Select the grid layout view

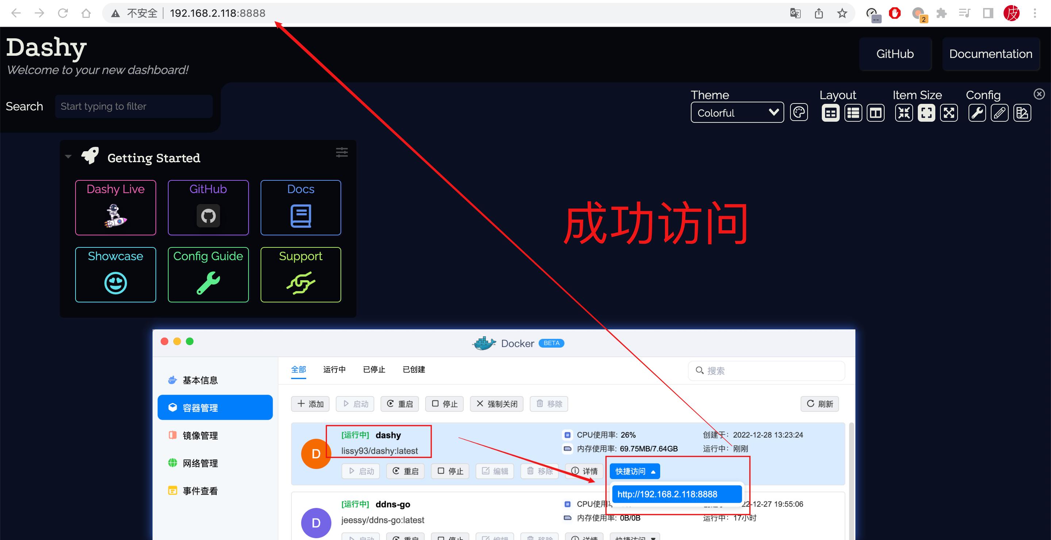click(830, 112)
